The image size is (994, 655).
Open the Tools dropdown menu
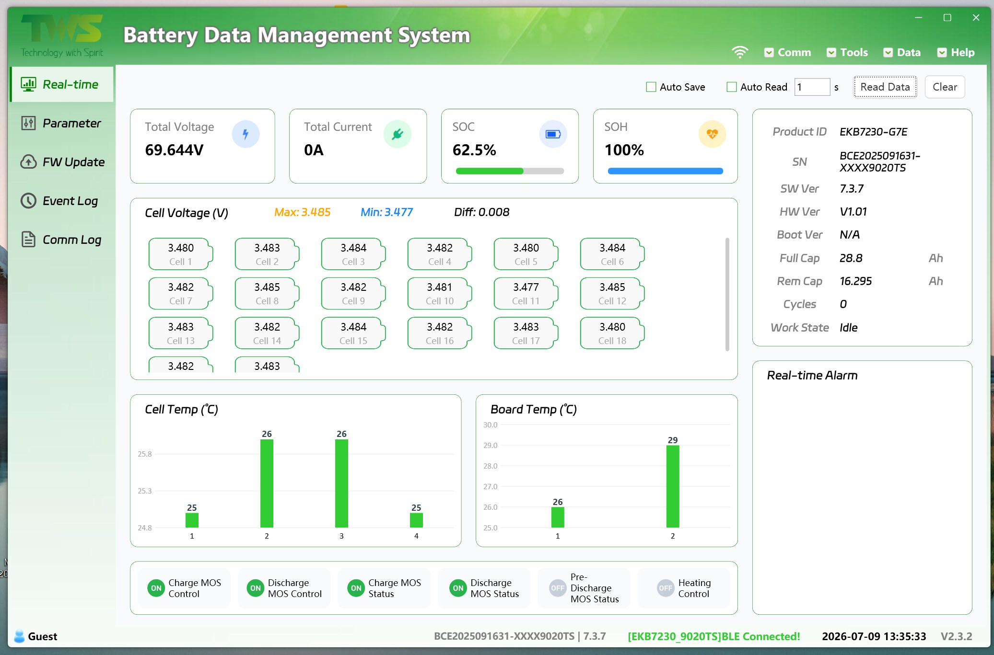(x=847, y=52)
